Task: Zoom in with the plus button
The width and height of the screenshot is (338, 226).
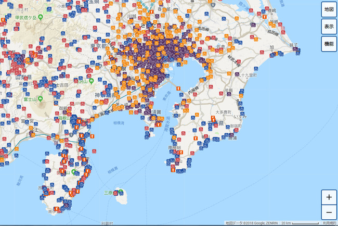Action: coord(329,198)
